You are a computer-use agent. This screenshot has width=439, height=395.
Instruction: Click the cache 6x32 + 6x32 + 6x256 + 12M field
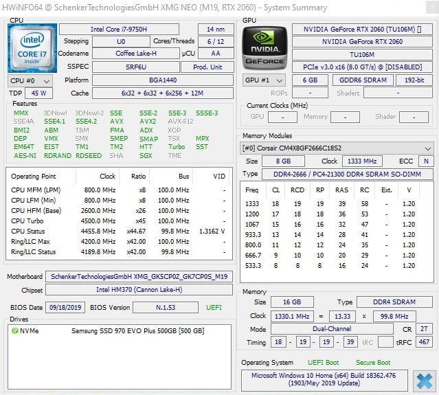click(x=163, y=93)
